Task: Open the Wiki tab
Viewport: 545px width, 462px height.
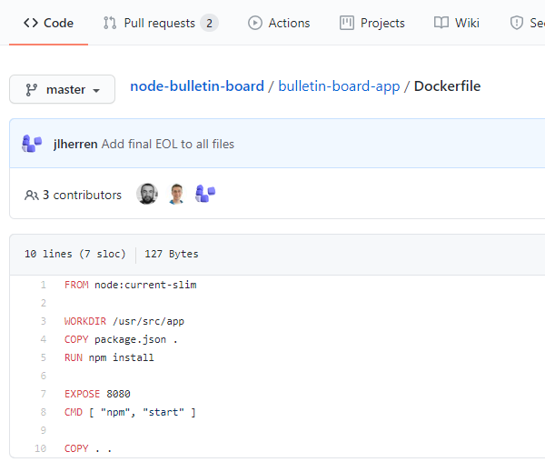Action: [x=456, y=23]
